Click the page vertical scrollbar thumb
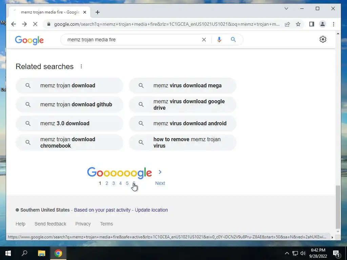This screenshot has height=260, width=347. click(x=338, y=207)
